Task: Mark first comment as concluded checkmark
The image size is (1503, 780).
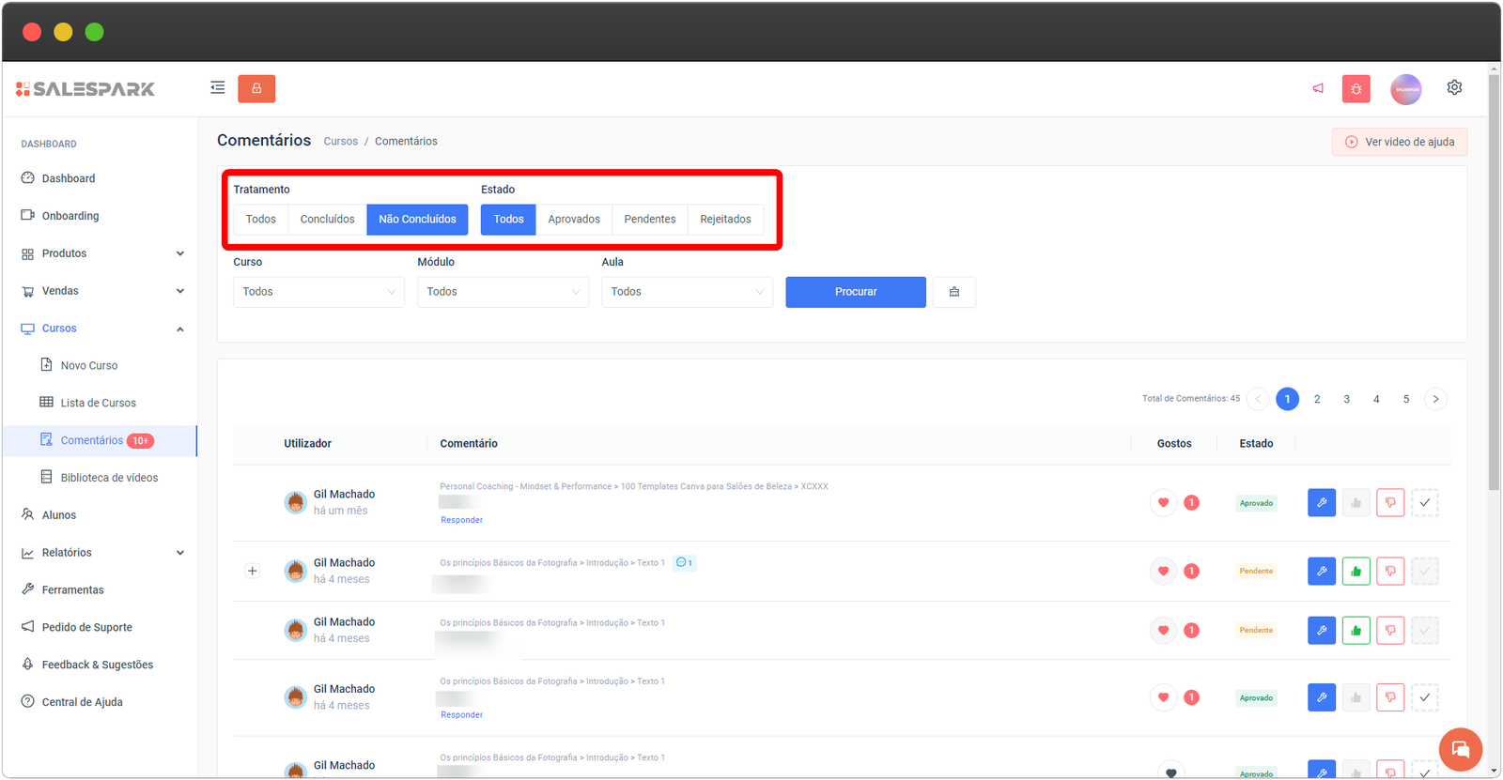Action: [x=1424, y=503]
